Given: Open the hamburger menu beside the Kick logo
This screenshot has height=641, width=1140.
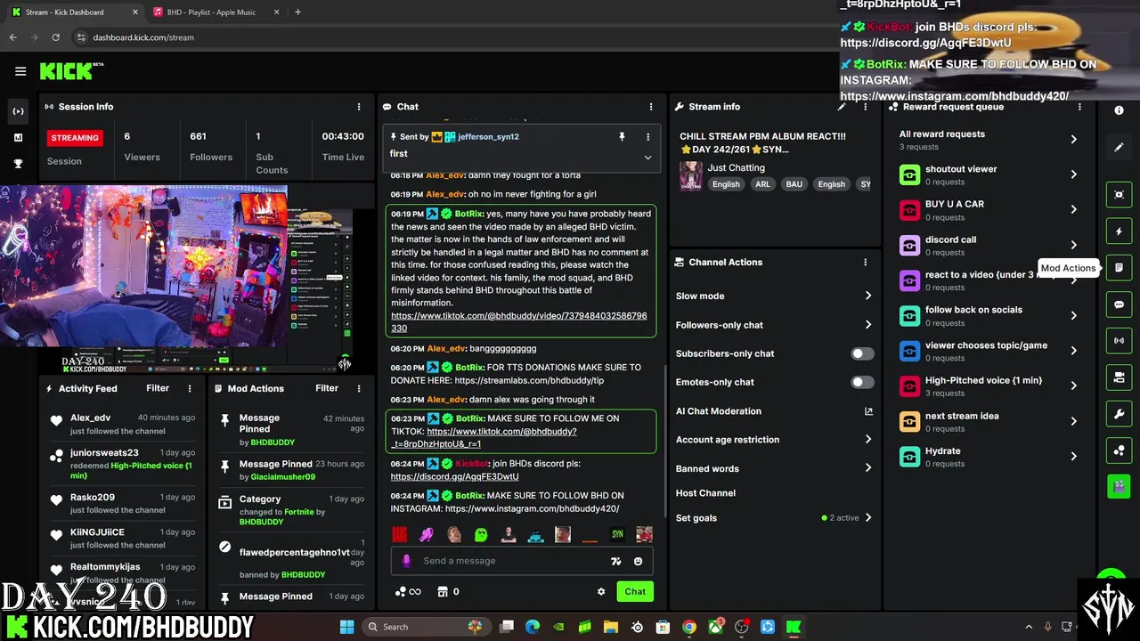Looking at the screenshot, I should [20, 71].
